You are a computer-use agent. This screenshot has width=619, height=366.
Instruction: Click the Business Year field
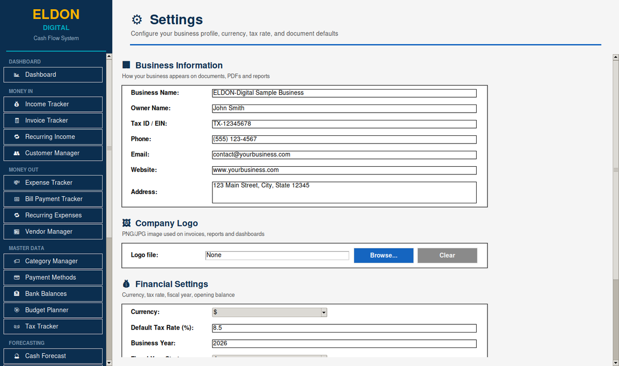(x=344, y=344)
